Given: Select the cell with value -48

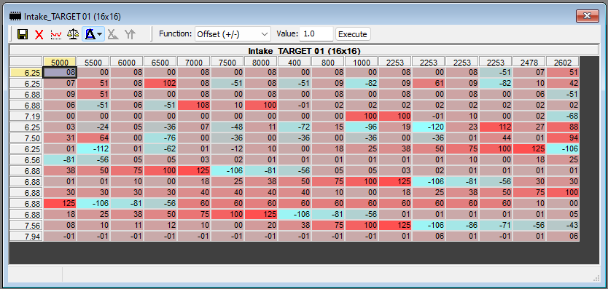Looking at the screenshot, I should pos(227,127).
